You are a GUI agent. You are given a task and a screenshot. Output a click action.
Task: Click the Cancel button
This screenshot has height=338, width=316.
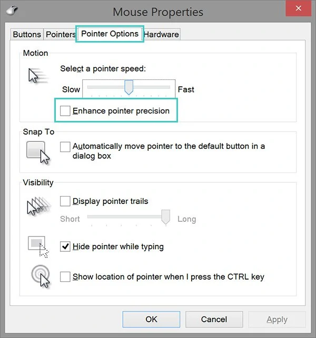pyautogui.click(x=214, y=319)
